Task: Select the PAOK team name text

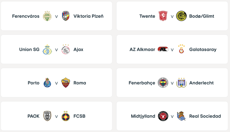Action: click(33, 116)
